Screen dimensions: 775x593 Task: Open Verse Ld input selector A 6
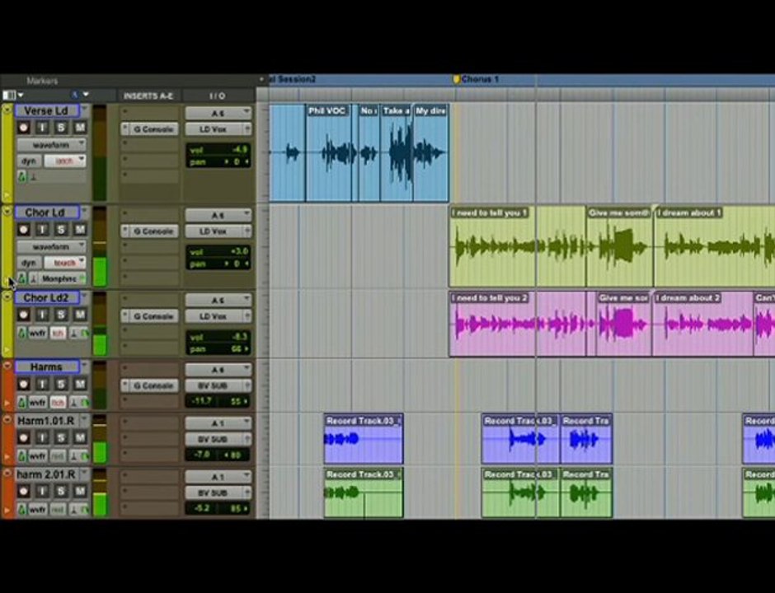[x=218, y=113]
